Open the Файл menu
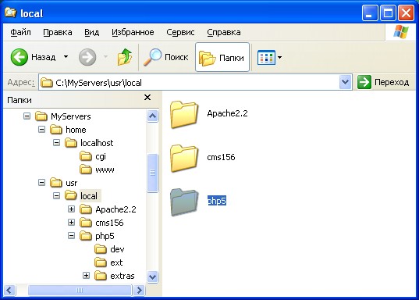 tap(20, 32)
